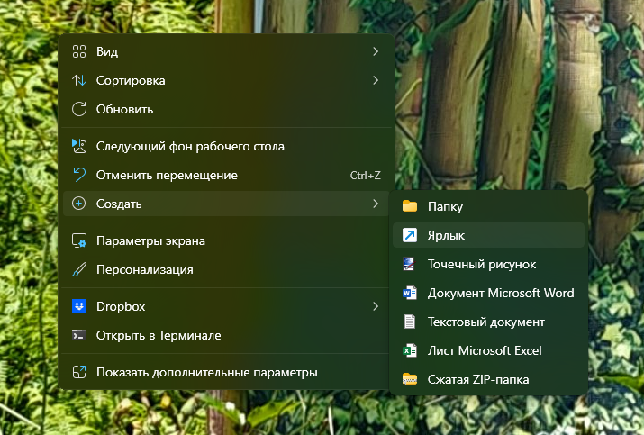The image size is (644, 435).
Task: Click the picture icon beside Следующий фон
Action: 79,146
